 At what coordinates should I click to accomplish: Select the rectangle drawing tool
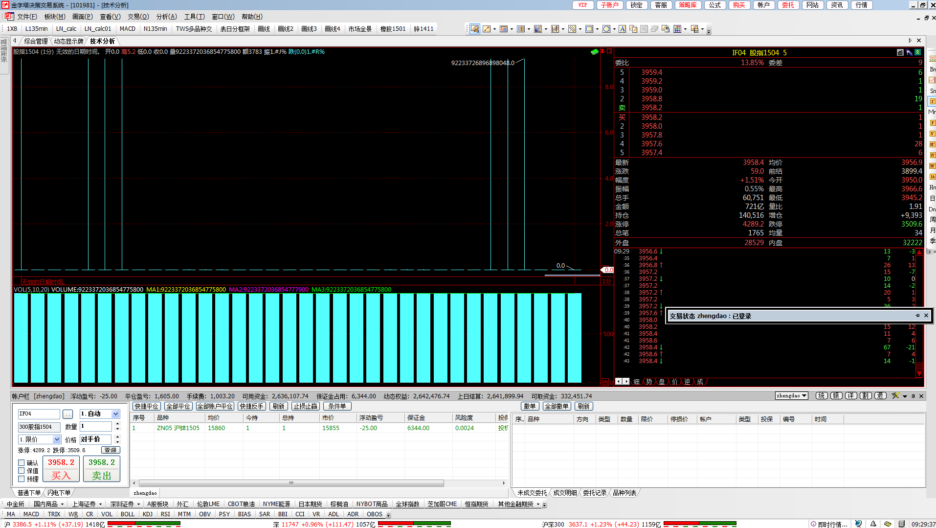(589, 29)
